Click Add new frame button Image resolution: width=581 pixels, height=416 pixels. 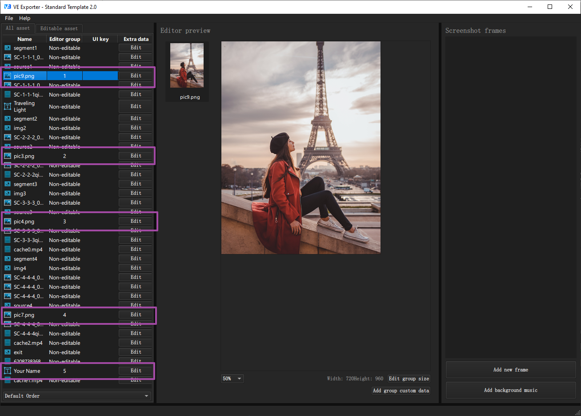pyautogui.click(x=511, y=370)
